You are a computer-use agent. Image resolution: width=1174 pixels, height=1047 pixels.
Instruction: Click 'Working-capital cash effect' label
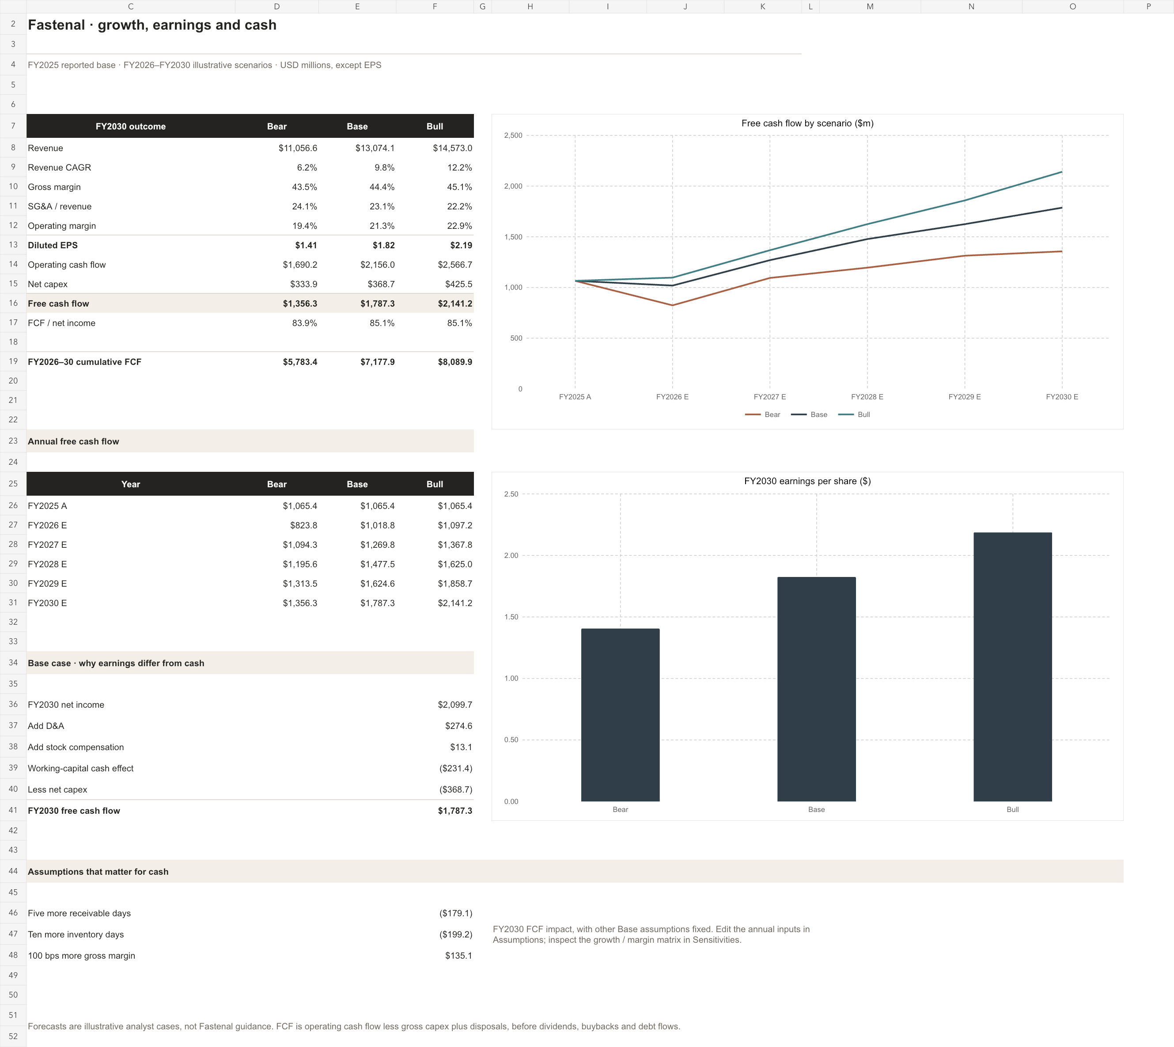pos(80,768)
